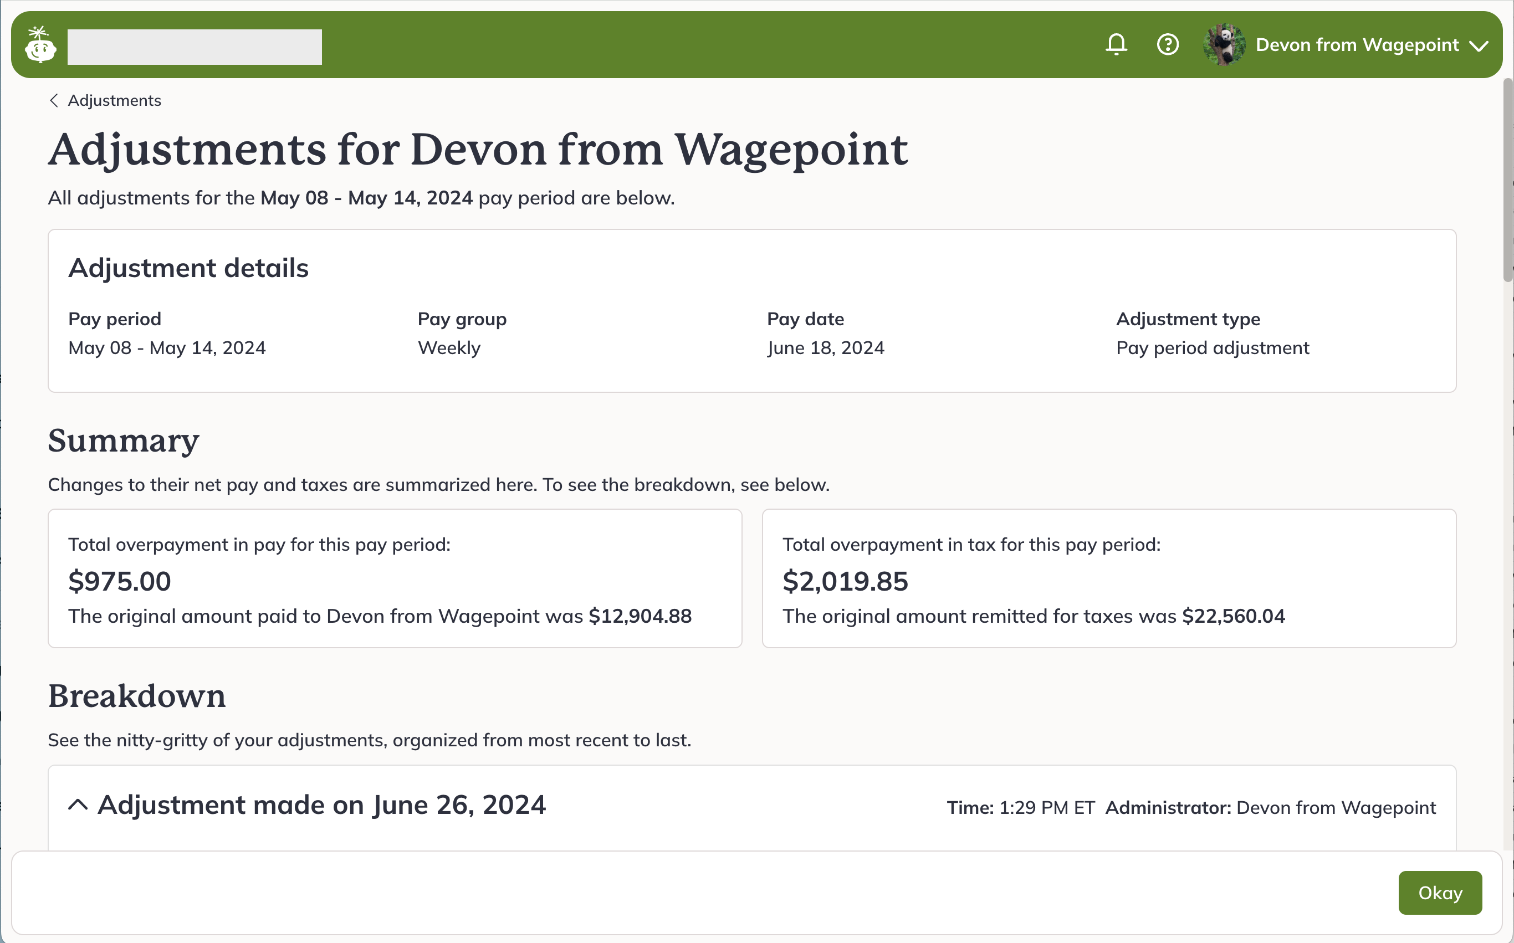Click the Pay period adjustment type value
1514x943 pixels.
pyautogui.click(x=1212, y=348)
